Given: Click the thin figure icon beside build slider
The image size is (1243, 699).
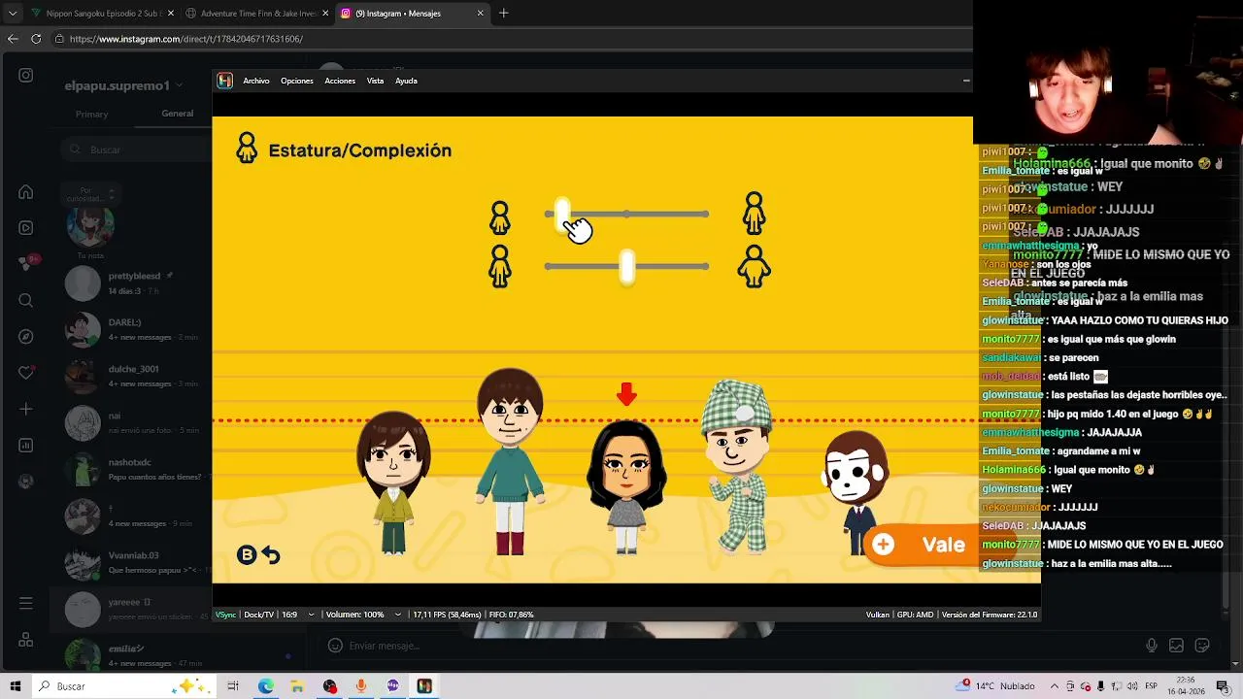Looking at the screenshot, I should click(x=500, y=266).
